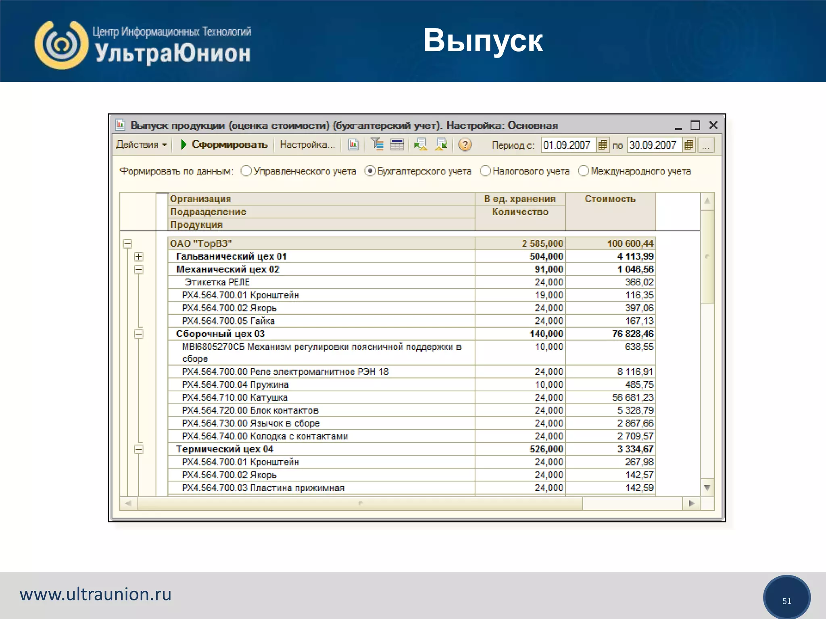Click the save settings icon
The width and height of the screenshot is (826, 619).
pyautogui.click(x=441, y=144)
